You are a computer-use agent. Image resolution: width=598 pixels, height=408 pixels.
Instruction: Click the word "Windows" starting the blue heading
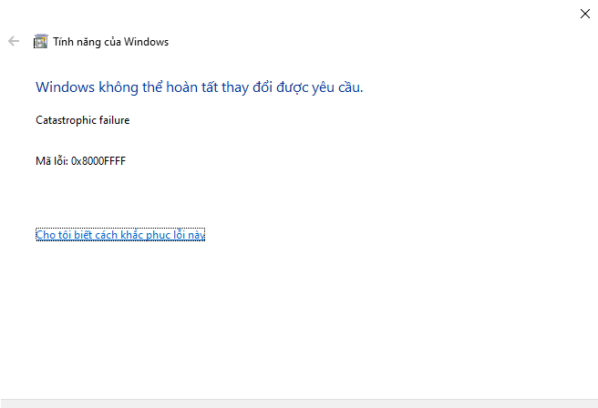(66, 87)
